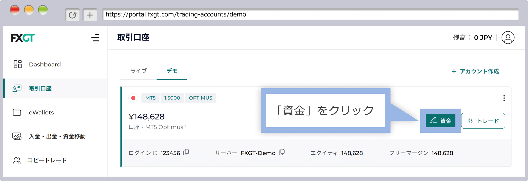The image size is (528, 181).
Task: Open the account three-dot options menu
Action: pos(504,98)
